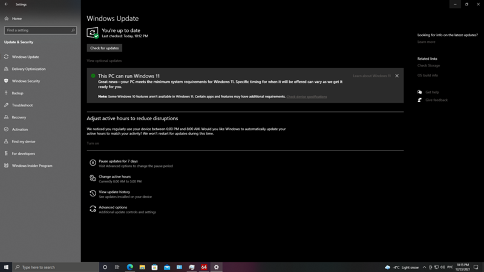
Task: Click the Give feedback link
Action: point(436,100)
